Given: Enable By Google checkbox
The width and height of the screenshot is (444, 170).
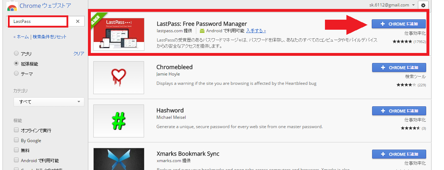Looking at the screenshot, I should click(16, 140).
